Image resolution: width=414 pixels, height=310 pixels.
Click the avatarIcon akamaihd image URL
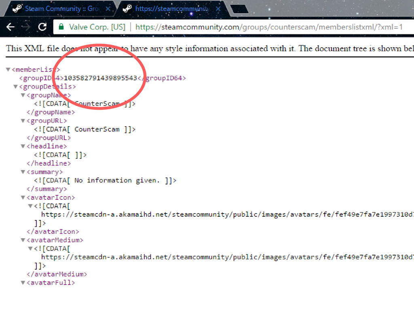(227, 215)
